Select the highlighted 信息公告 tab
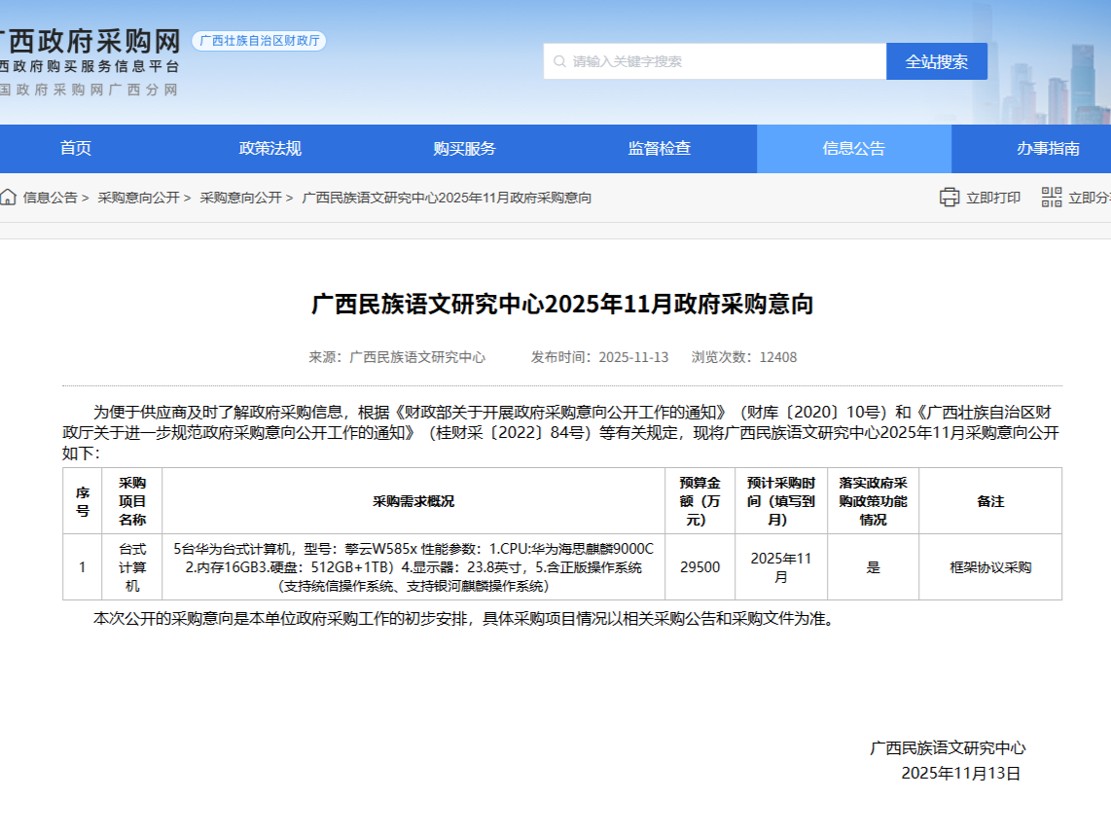The width and height of the screenshot is (1111, 835). (853, 148)
